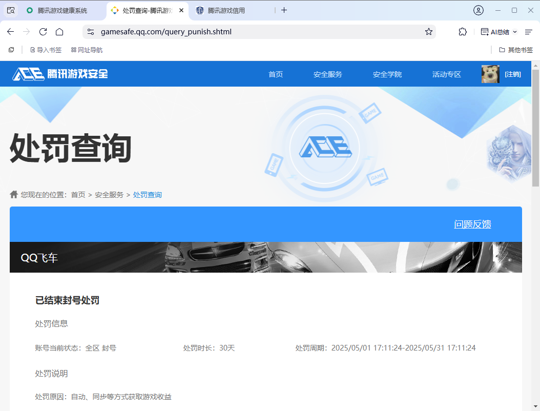540x411 pixels.
Task: Close the 处罚查询 tab
Action: (181, 10)
